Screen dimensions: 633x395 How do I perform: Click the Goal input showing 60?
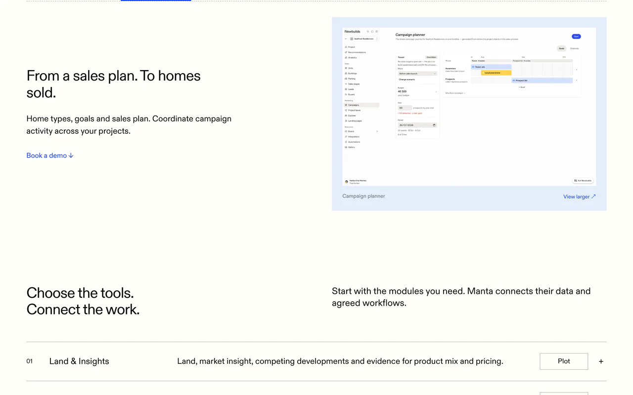click(x=405, y=108)
